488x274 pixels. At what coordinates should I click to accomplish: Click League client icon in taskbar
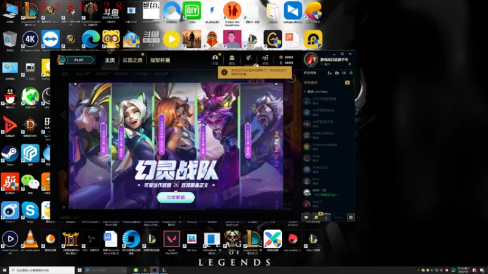pyautogui.click(x=163, y=270)
